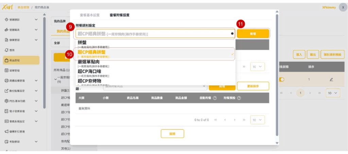Open the page size 10 dropdown in the dialog footer
The height and width of the screenshot is (154, 348).
(x=257, y=120)
